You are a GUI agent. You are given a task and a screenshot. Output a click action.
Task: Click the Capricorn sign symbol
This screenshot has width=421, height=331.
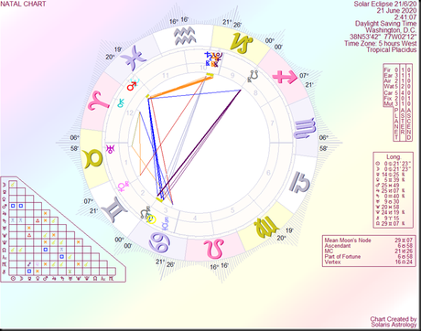tap(242, 43)
